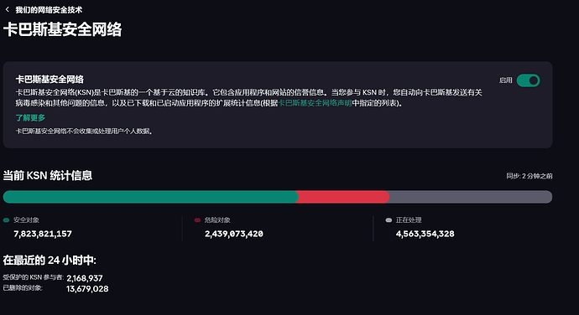Click the 了解更多 link

point(30,117)
